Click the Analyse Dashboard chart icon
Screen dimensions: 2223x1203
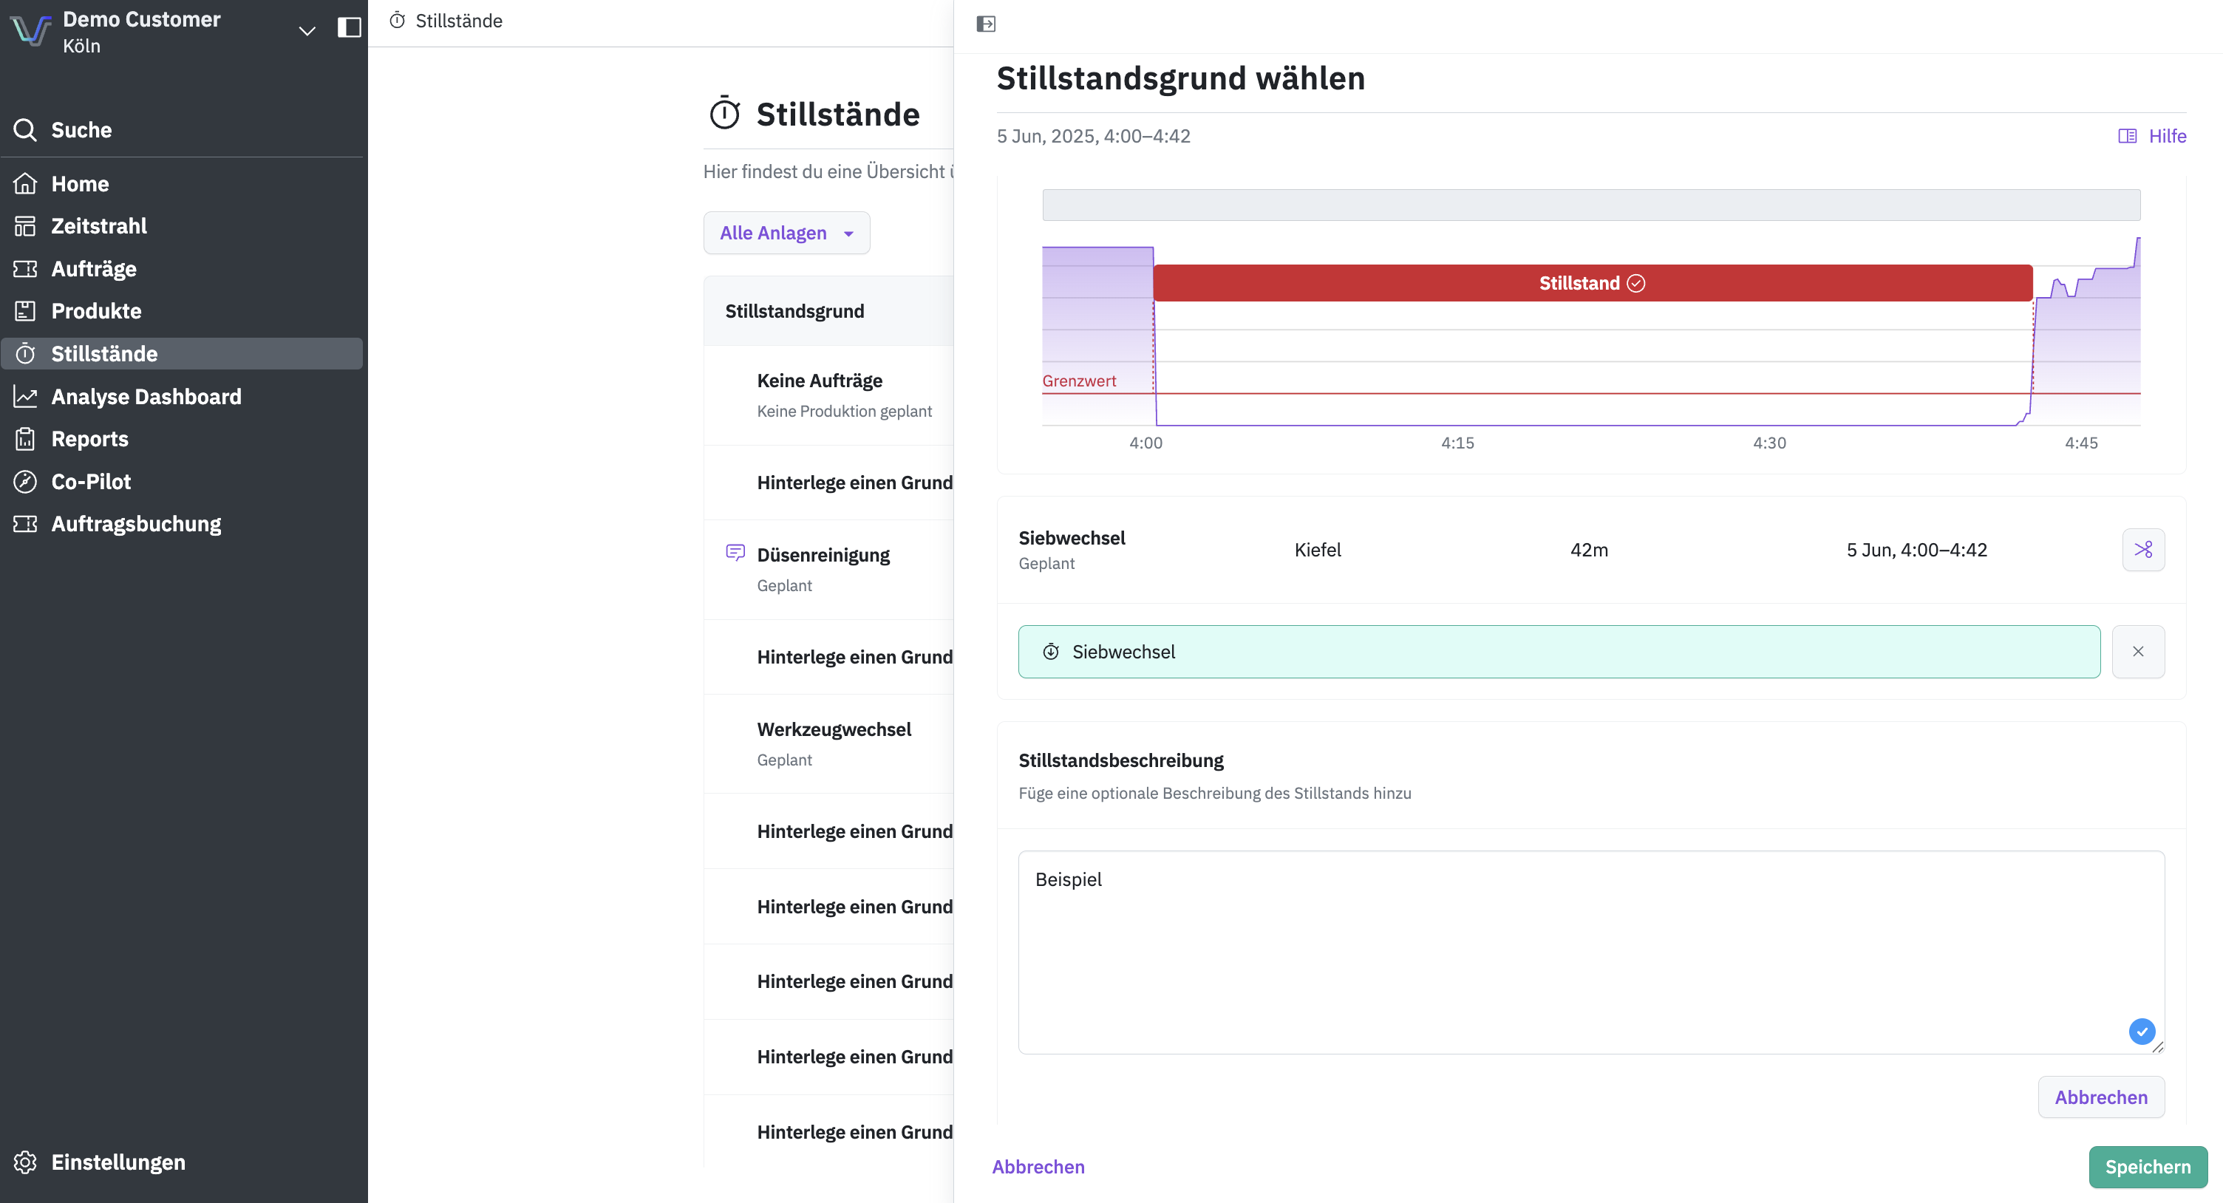[x=25, y=396]
